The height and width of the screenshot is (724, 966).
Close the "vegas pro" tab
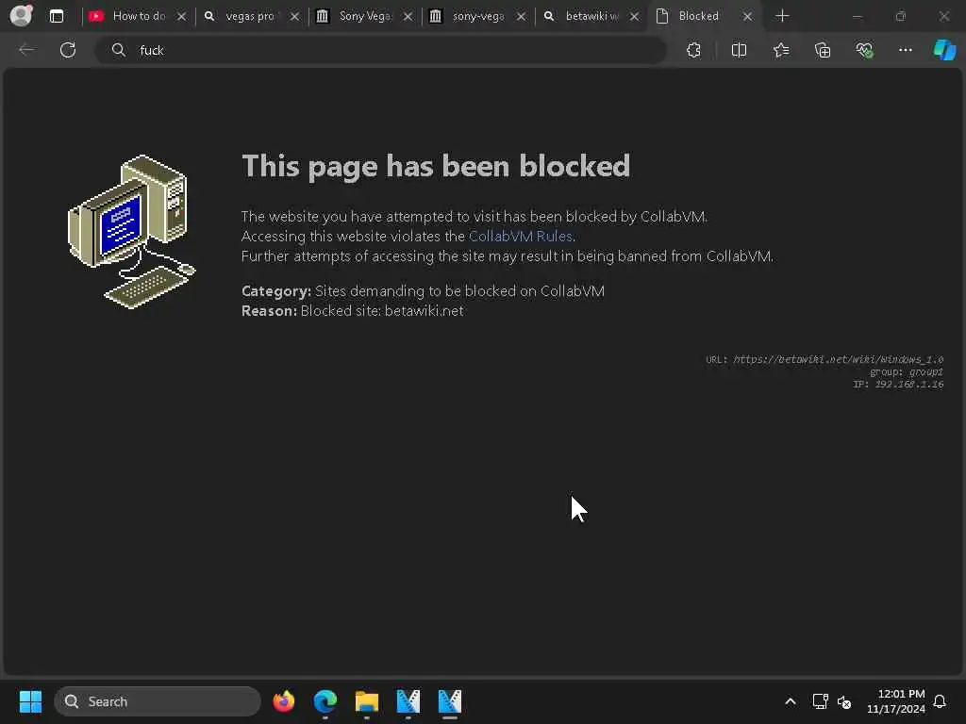294,17
